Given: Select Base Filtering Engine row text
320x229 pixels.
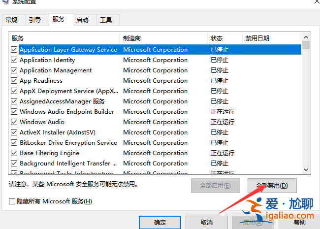Looking at the screenshot, I should [x=49, y=153].
